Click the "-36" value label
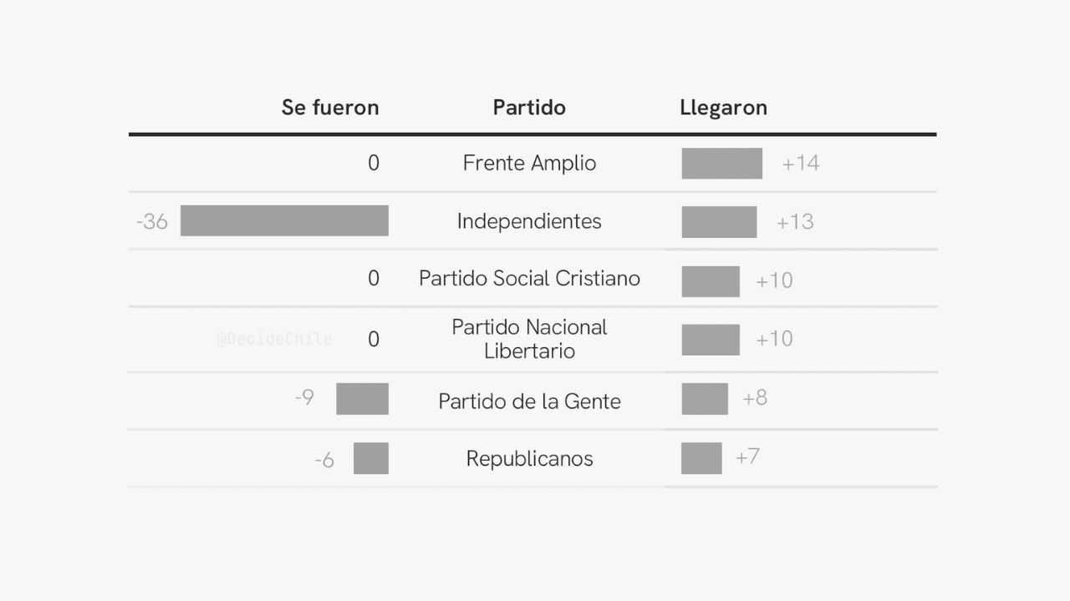The height and width of the screenshot is (601, 1070). [x=152, y=222]
